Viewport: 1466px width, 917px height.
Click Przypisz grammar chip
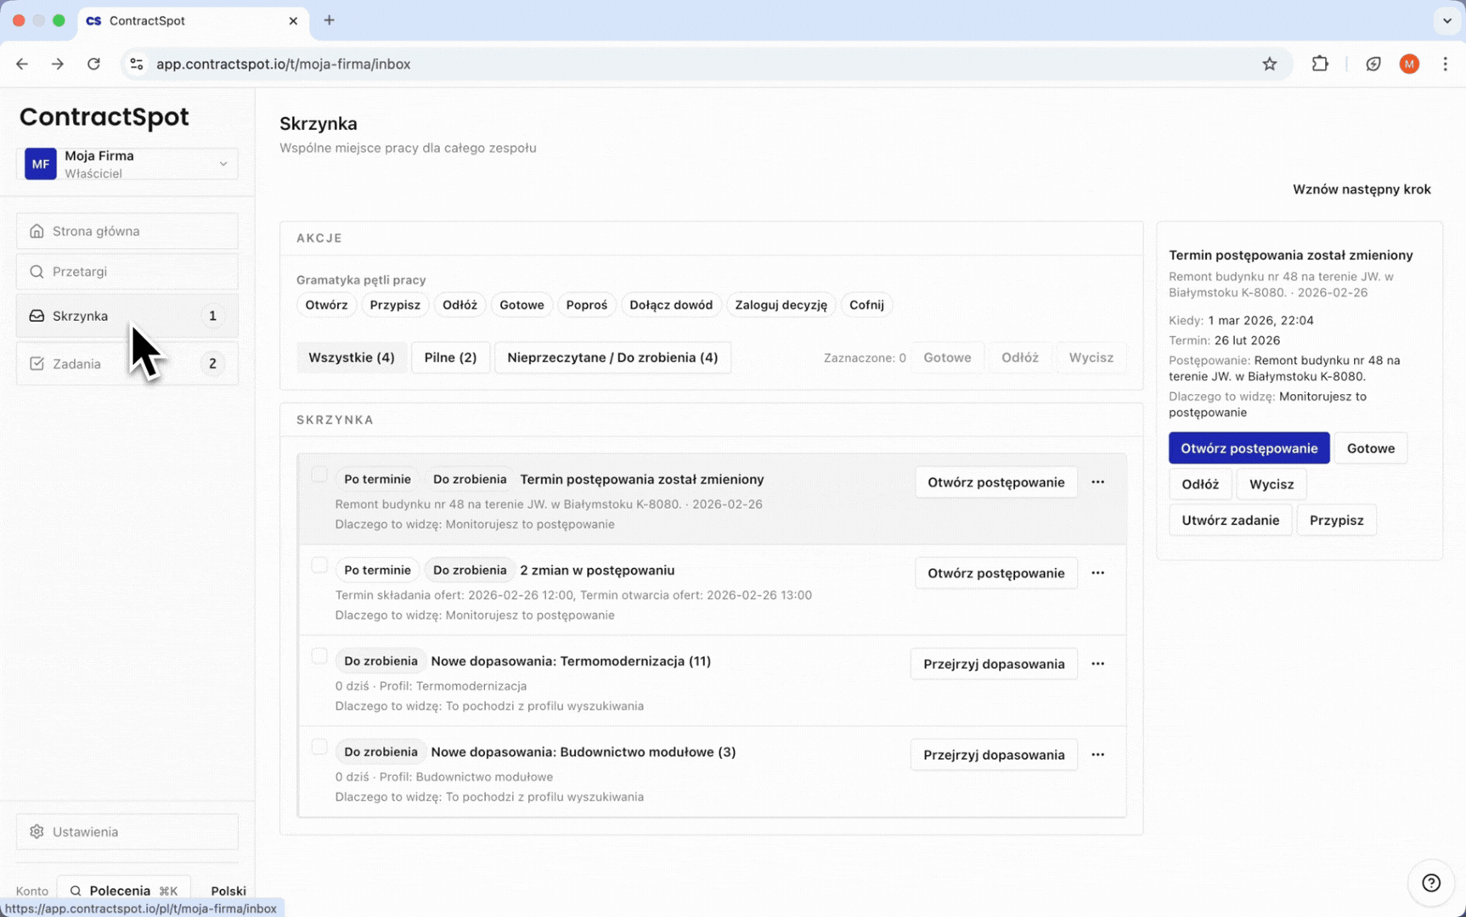[395, 305]
